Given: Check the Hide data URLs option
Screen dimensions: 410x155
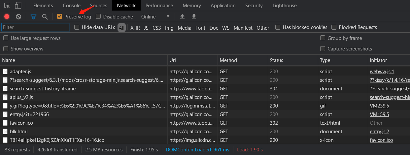Looking at the screenshot, I should click(77, 27).
